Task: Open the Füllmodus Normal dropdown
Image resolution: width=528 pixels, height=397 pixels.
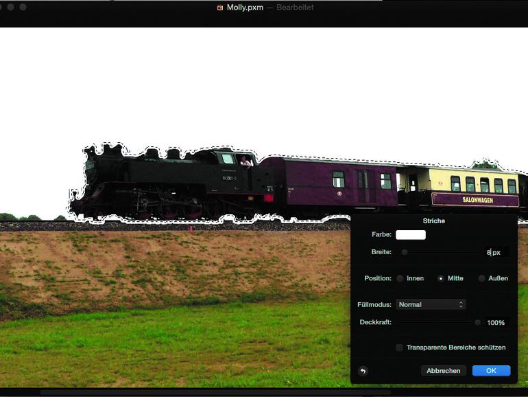Action: click(431, 304)
